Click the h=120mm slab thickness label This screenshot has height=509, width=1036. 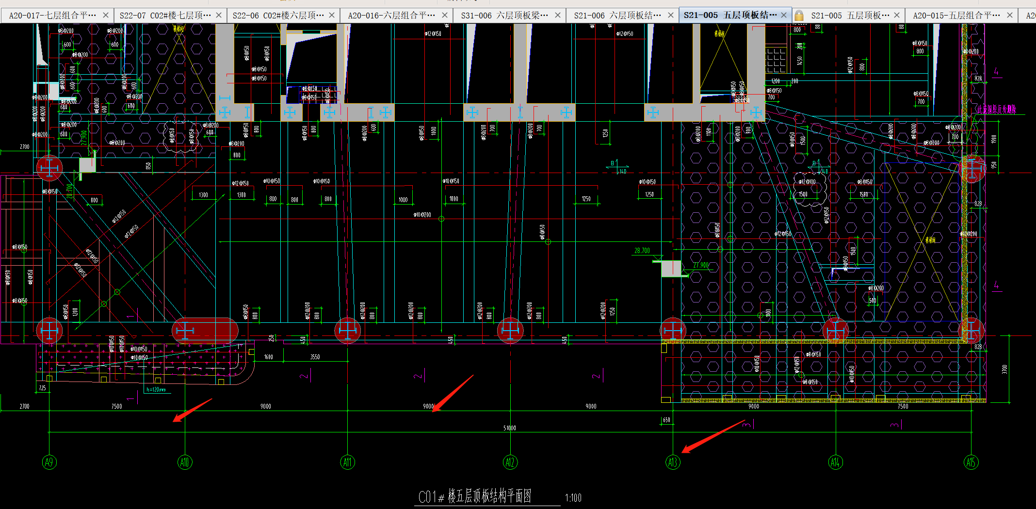(156, 389)
